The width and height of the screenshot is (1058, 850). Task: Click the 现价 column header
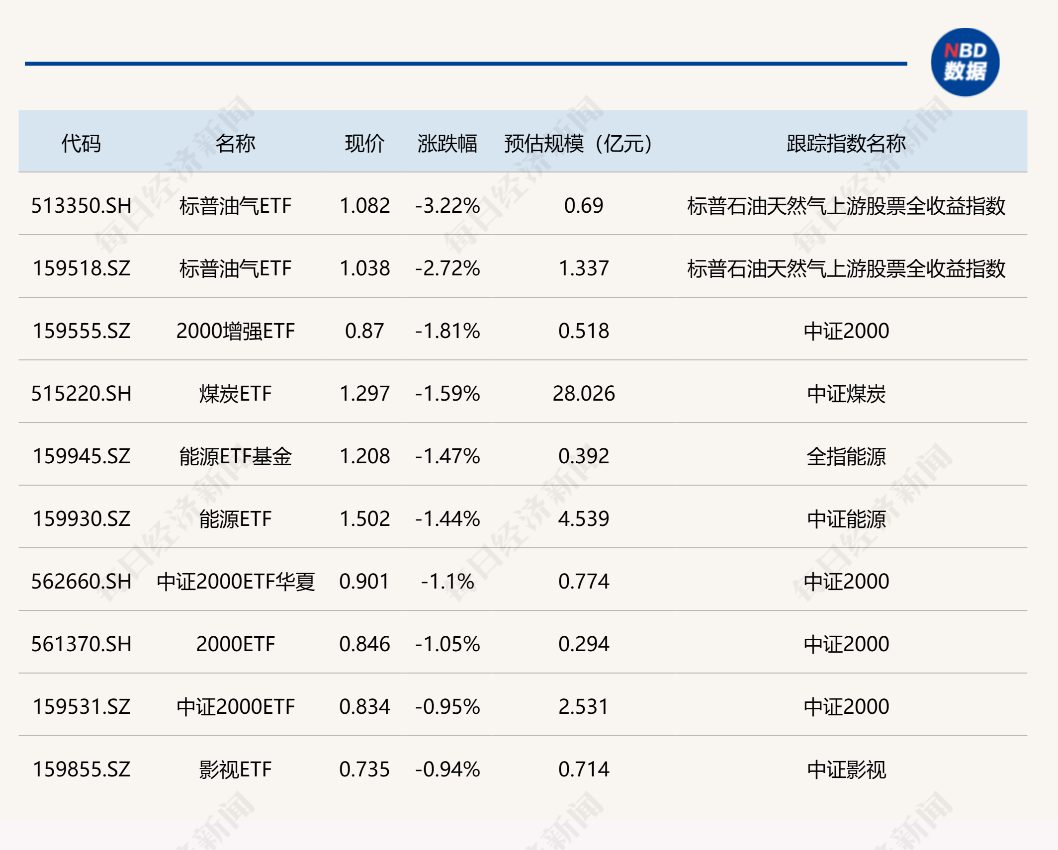tap(364, 144)
